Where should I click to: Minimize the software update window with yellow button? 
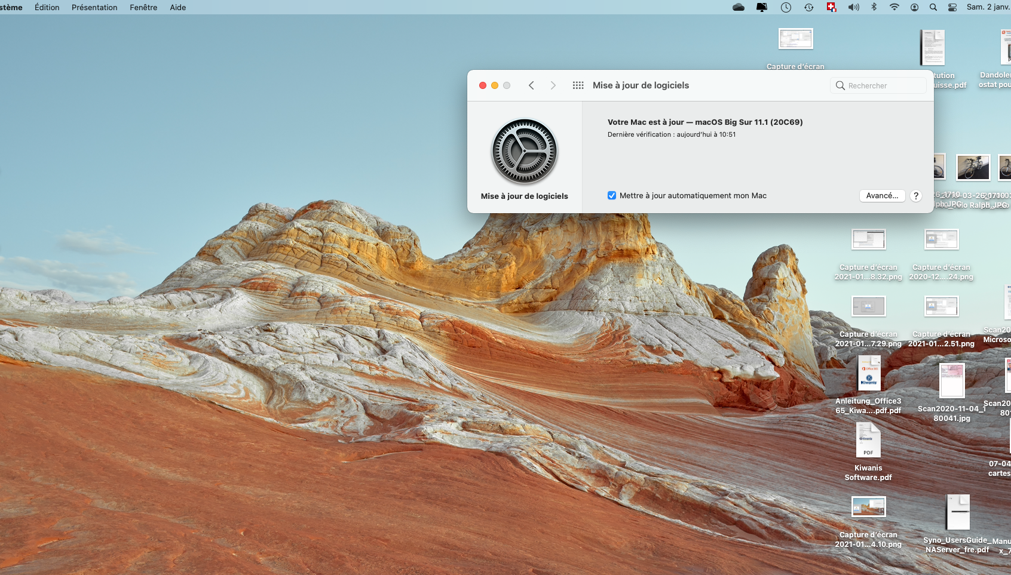click(x=495, y=85)
